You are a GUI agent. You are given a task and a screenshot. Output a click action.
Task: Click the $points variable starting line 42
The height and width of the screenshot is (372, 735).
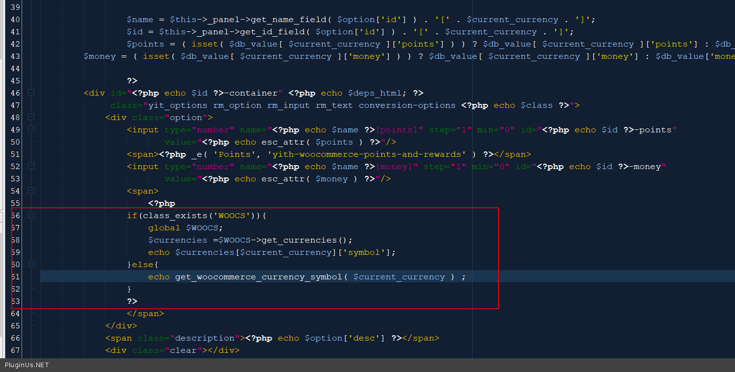pos(146,44)
